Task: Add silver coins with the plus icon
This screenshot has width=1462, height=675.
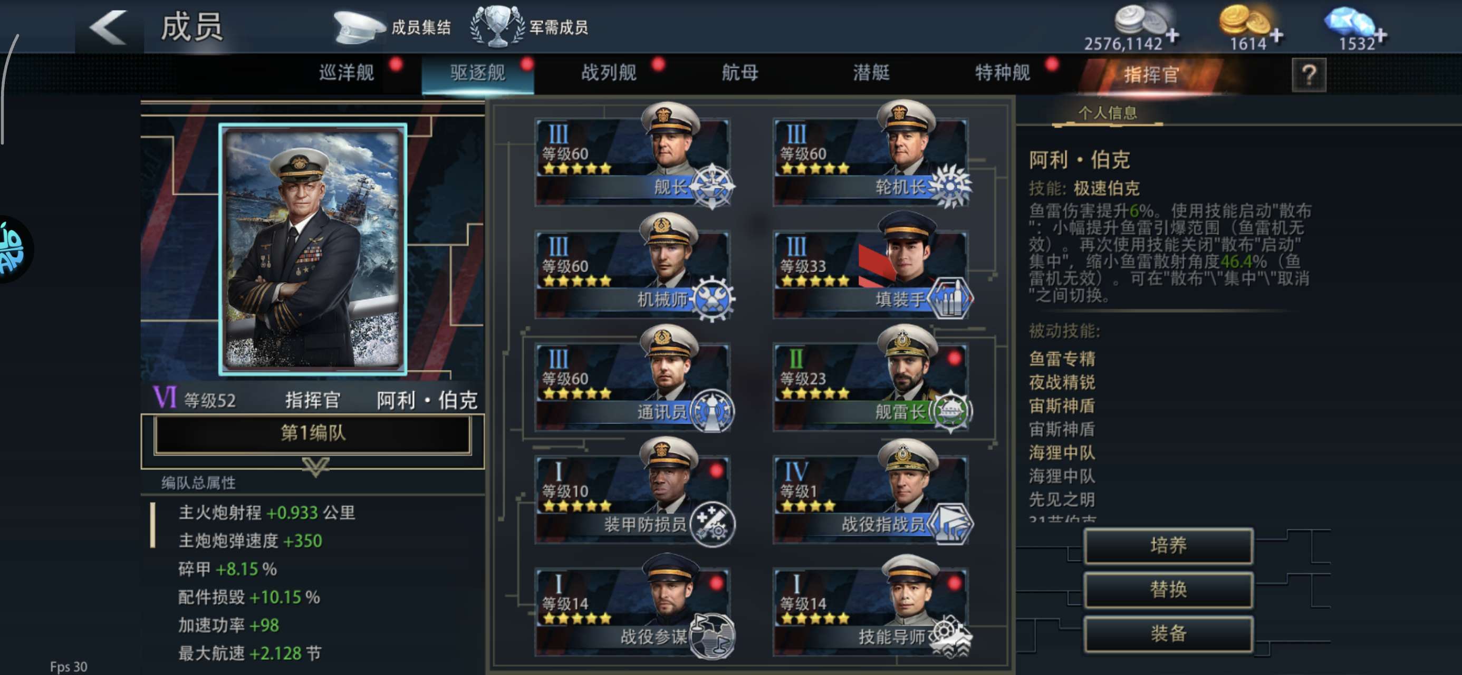Action: 1172,36
